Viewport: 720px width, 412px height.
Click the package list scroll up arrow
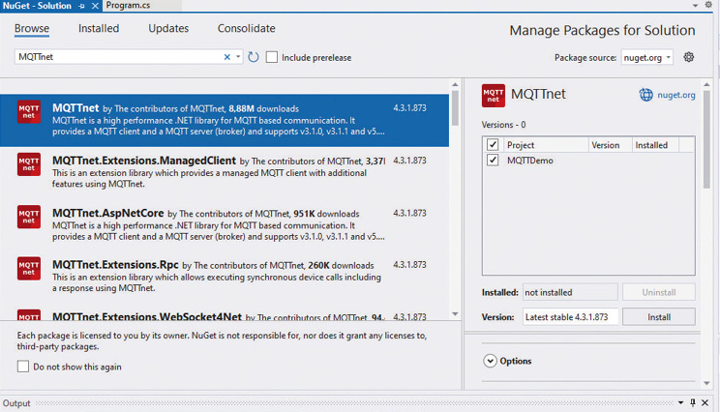pyautogui.click(x=455, y=85)
